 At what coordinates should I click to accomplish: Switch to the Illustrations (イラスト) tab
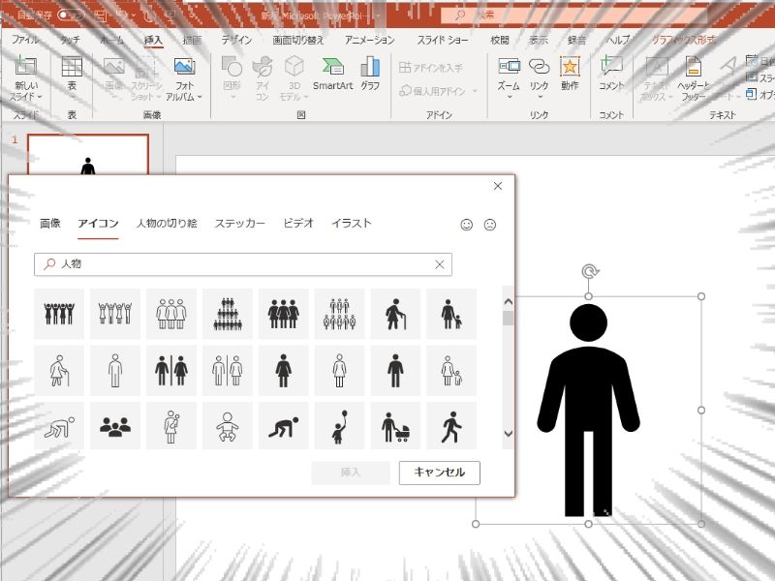tap(351, 224)
